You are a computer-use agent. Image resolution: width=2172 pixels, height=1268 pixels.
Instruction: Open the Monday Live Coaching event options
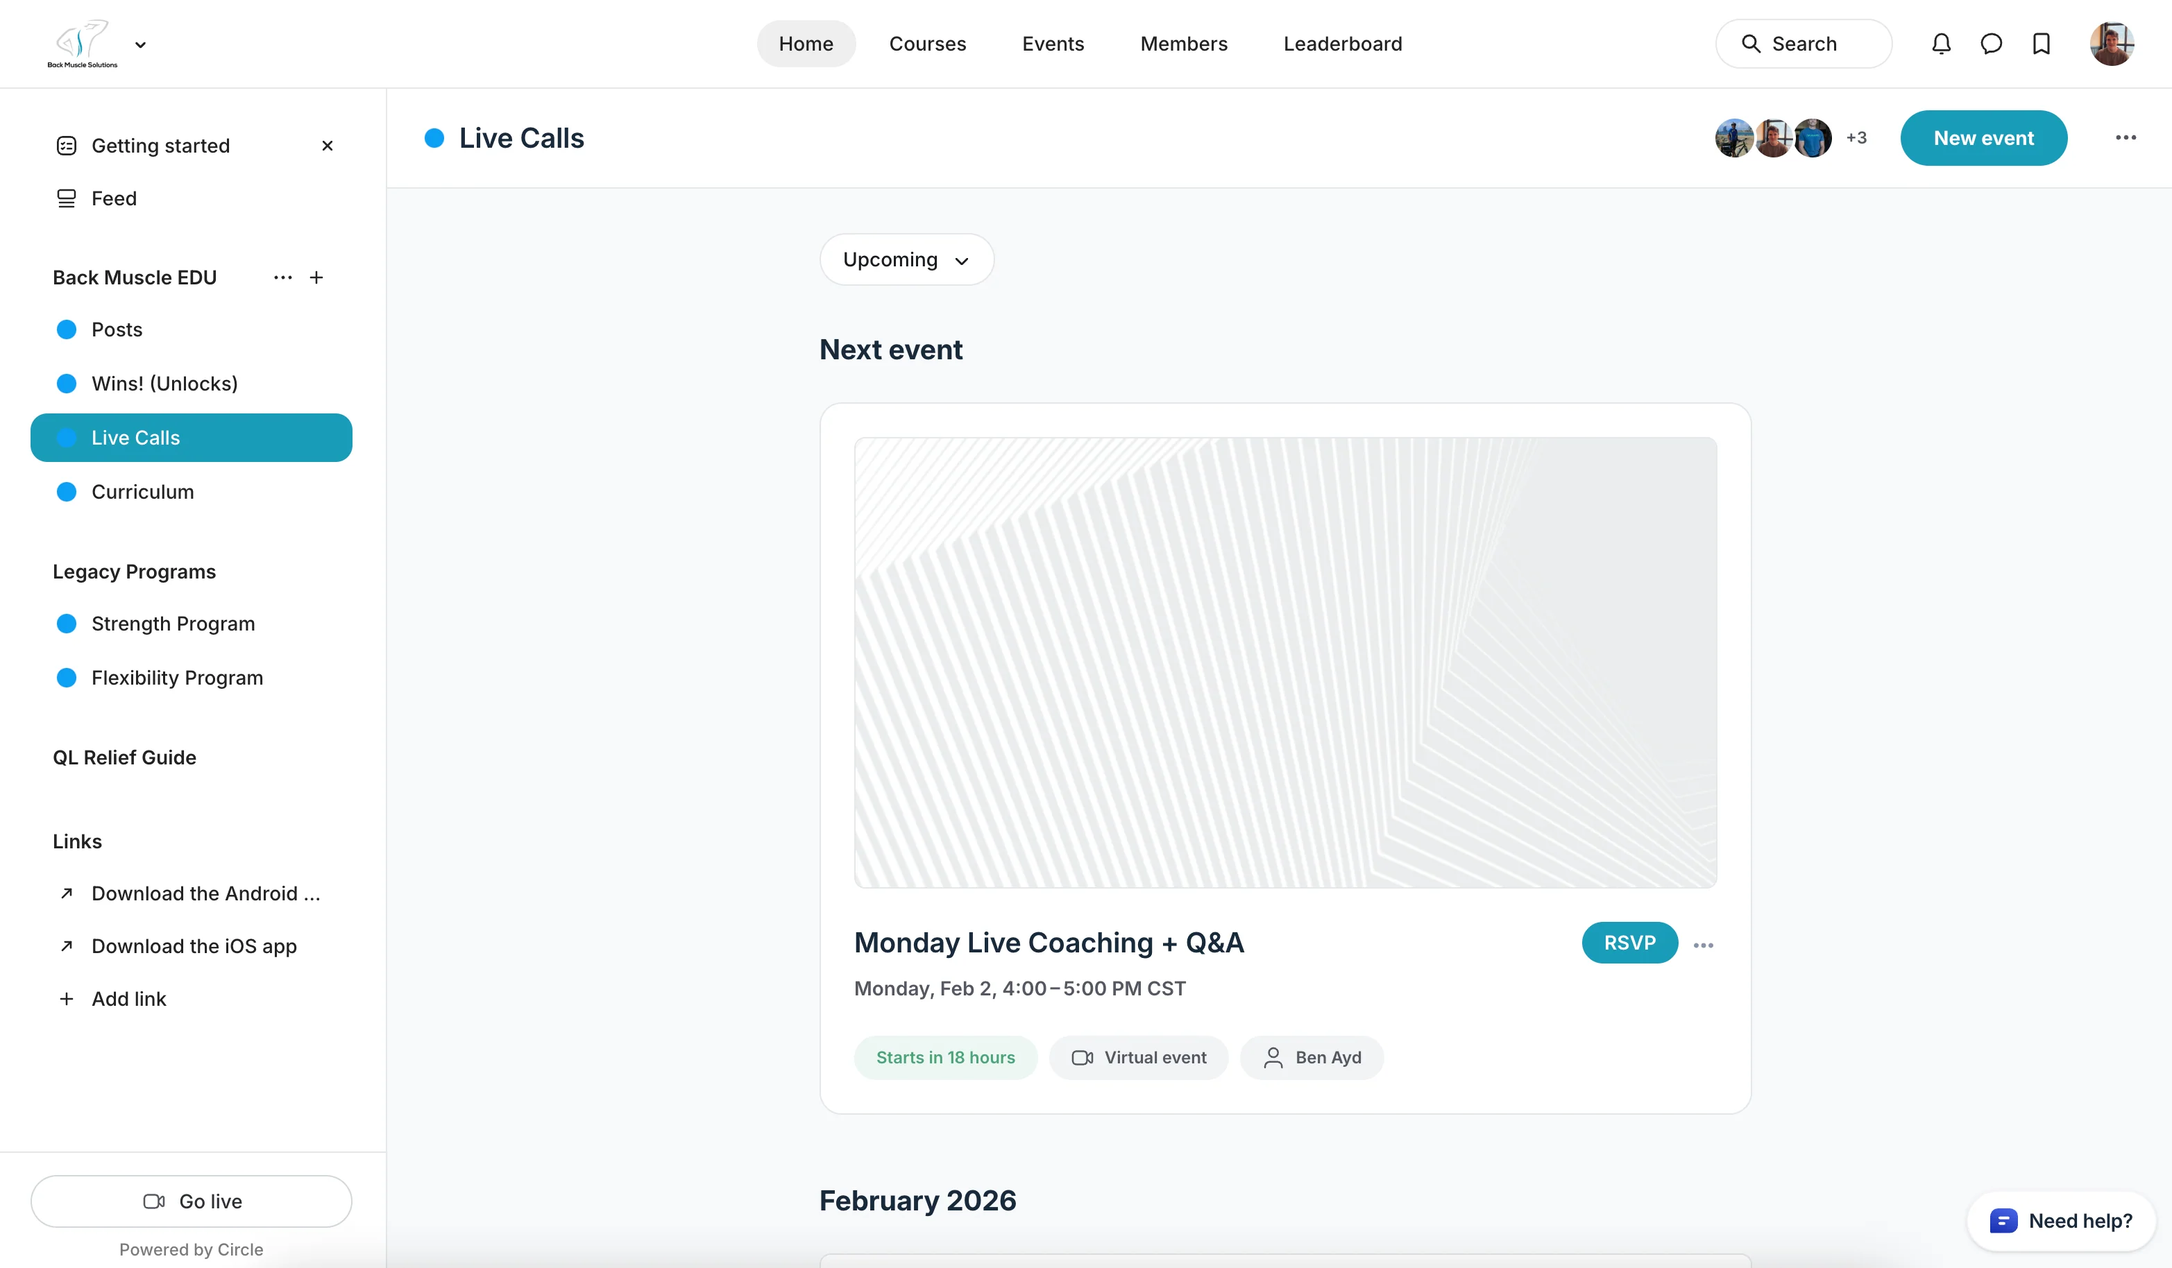click(x=1703, y=945)
